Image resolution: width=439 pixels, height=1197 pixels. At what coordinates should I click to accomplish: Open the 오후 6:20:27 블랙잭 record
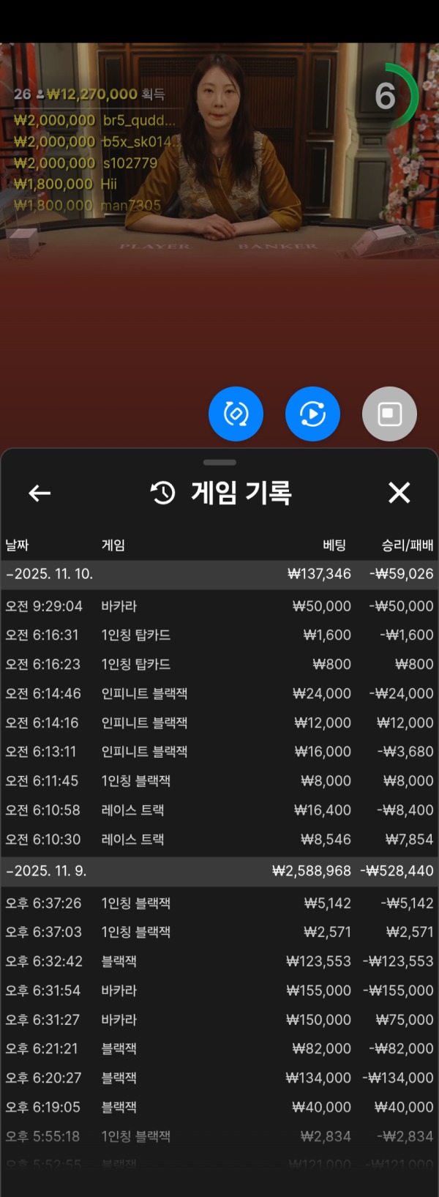pos(219,1078)
